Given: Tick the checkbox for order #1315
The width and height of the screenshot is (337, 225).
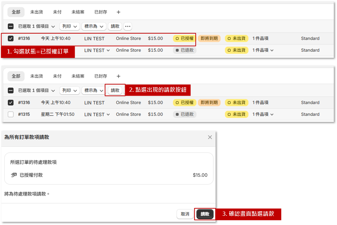Looking at the screenshot, I should [x=11, y=114].
